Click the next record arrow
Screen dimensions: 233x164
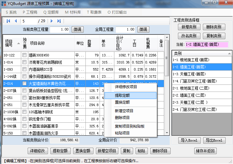point(52,21)
